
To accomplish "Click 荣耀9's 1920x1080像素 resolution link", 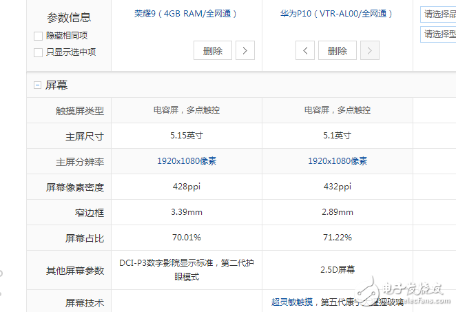I will coord(187,161).
